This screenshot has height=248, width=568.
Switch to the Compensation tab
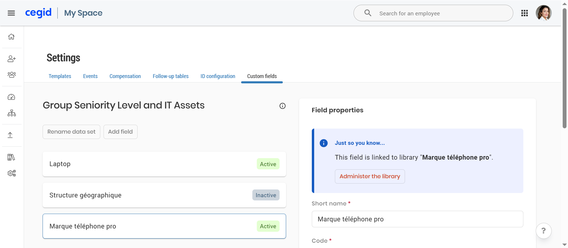[125, 76]
